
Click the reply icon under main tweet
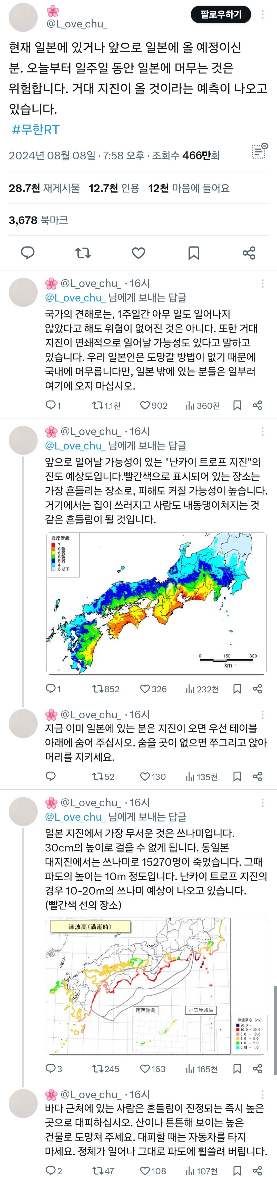[28, 253]
